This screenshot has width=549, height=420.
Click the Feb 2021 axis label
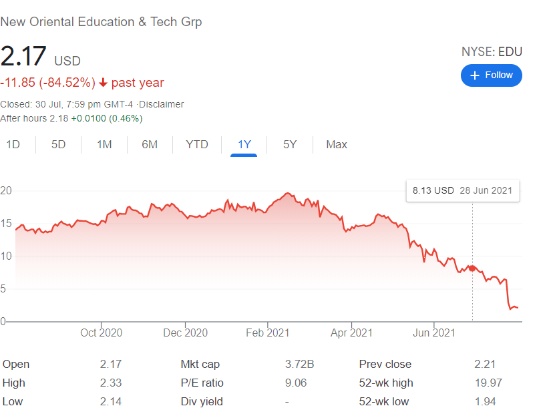(268, 333)
